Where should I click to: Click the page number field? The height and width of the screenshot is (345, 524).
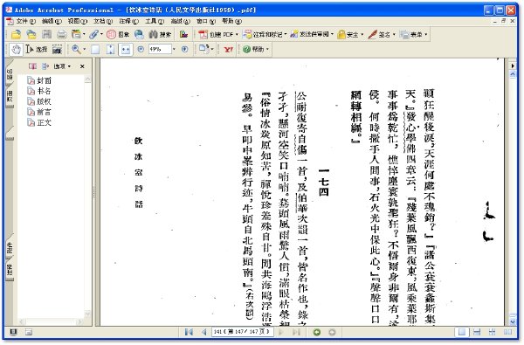click(242, 332)
